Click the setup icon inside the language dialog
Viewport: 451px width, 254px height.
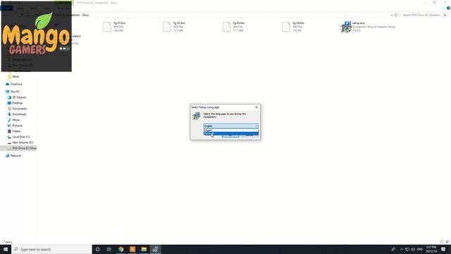point(197,116)
